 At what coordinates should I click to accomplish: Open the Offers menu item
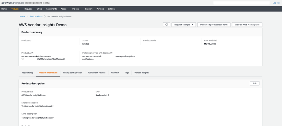[x=39, y=9]
